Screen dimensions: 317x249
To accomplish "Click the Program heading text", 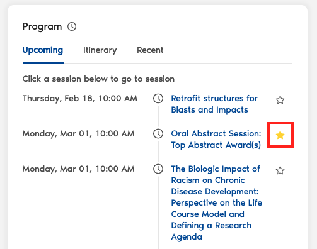I will pyautogui.click(x=42, y=27).
